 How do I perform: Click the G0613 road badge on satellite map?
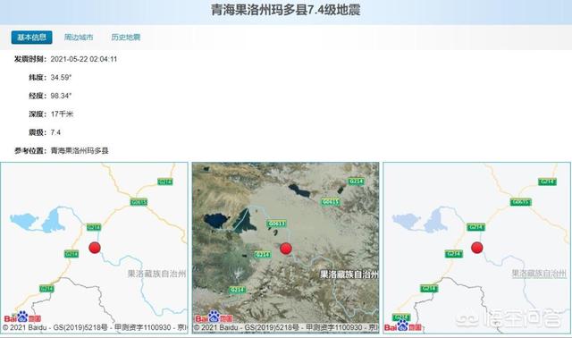point(276,224)
